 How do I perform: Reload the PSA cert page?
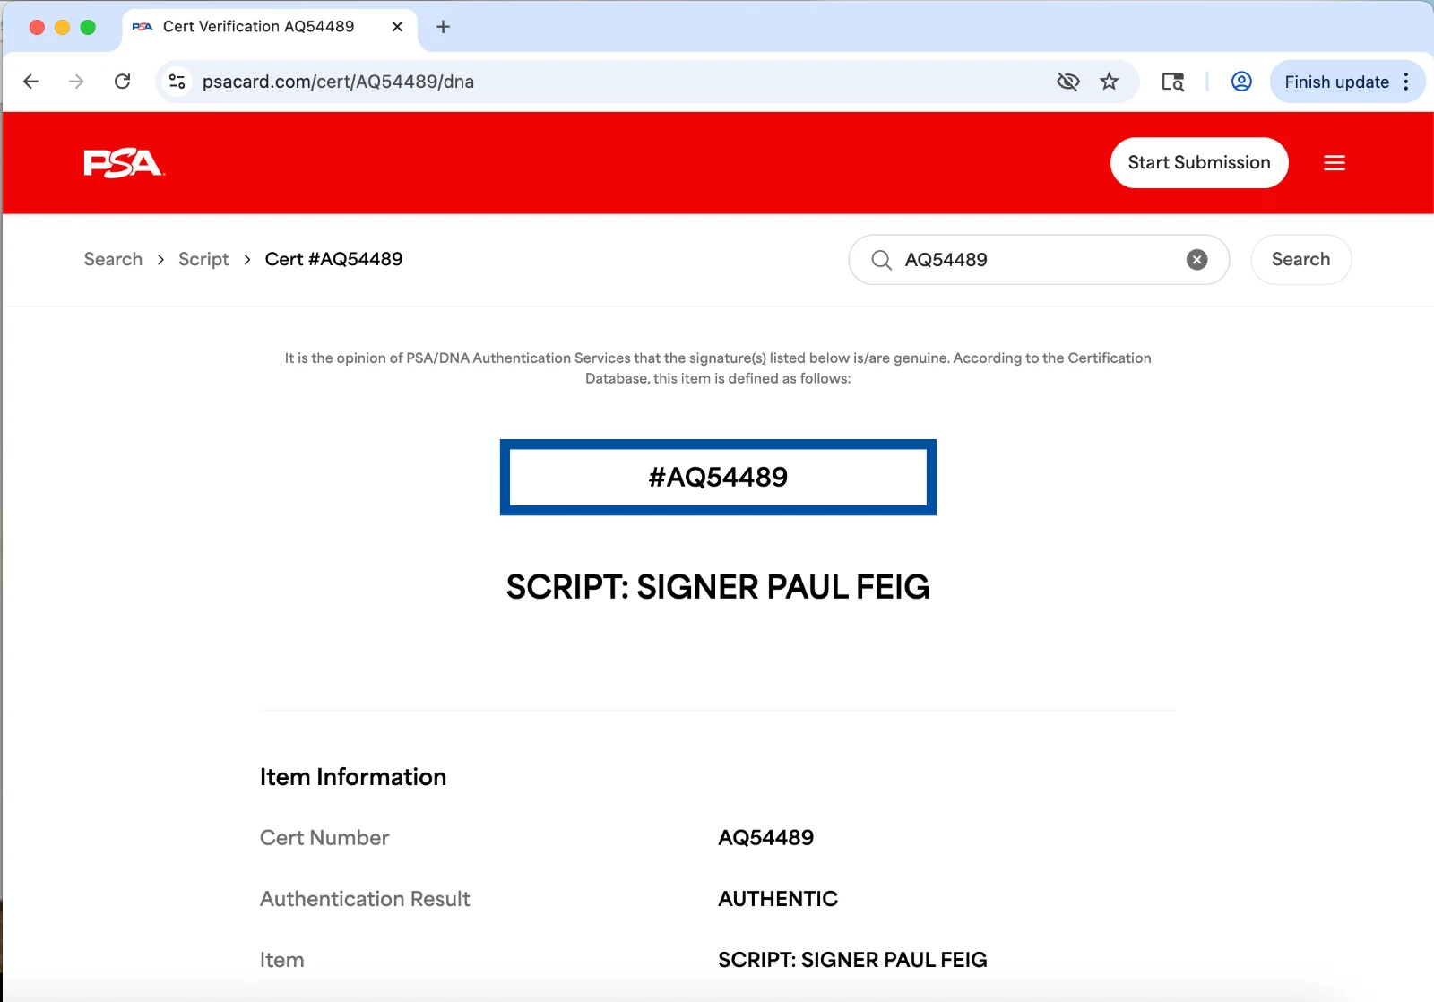tap(123, 82)
